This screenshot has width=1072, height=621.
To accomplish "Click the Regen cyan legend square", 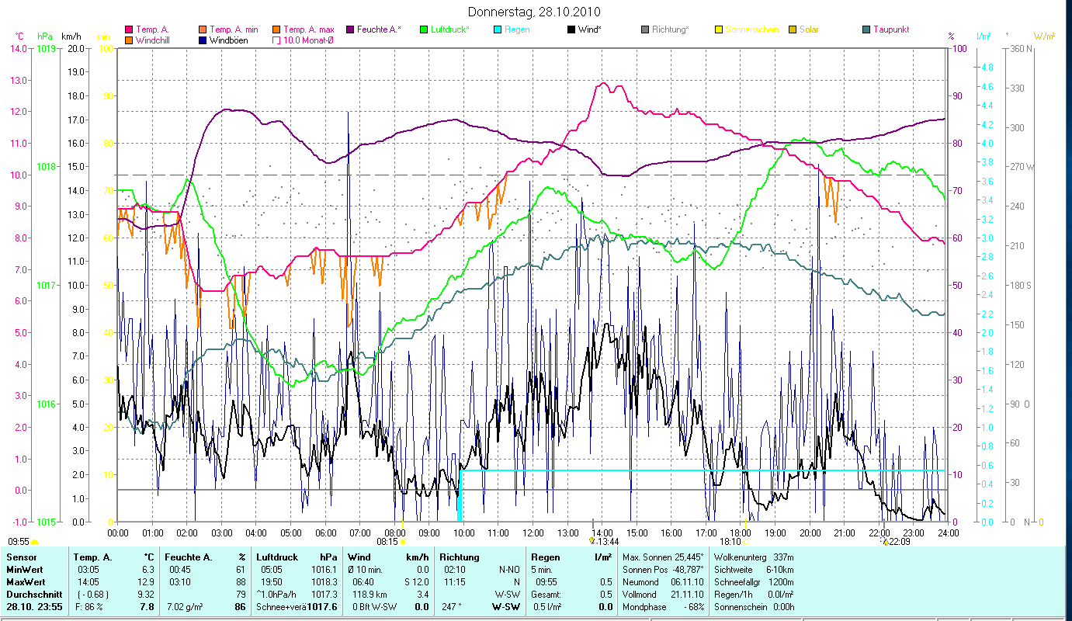I will [x=498, y=29].
